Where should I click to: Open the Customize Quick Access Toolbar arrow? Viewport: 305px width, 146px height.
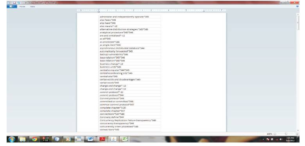click(x=26, y=3)
